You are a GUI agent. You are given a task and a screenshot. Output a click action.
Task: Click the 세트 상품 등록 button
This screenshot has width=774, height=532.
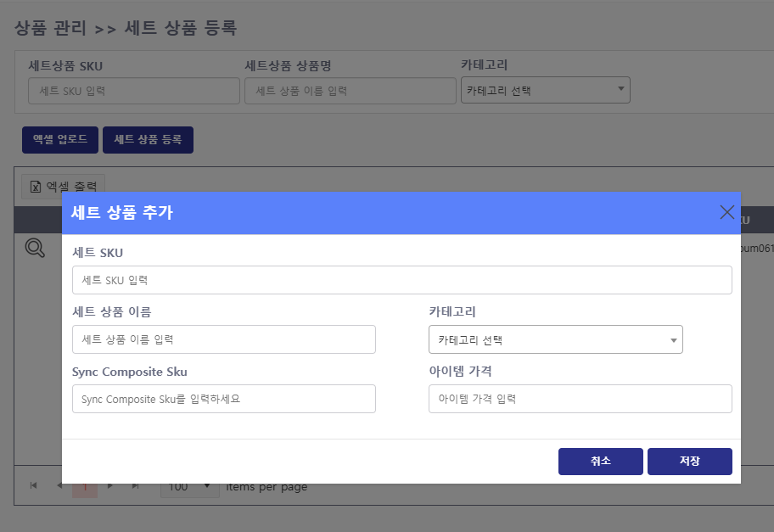pyautogui.click(x=148, y=140)
